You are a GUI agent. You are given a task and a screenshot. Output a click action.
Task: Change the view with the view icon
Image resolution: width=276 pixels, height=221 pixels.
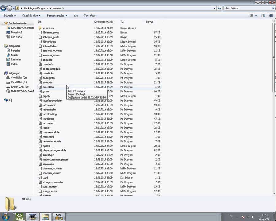coord(251,16)
